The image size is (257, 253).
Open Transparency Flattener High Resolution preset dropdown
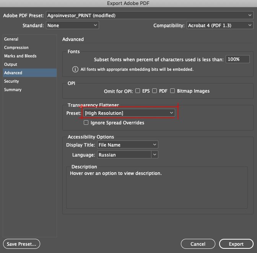[128, 113]
